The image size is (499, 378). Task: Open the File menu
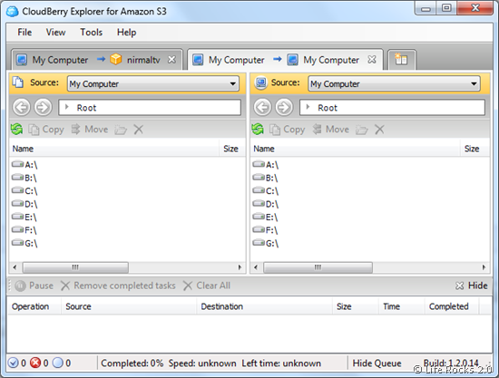pos(24,32)
